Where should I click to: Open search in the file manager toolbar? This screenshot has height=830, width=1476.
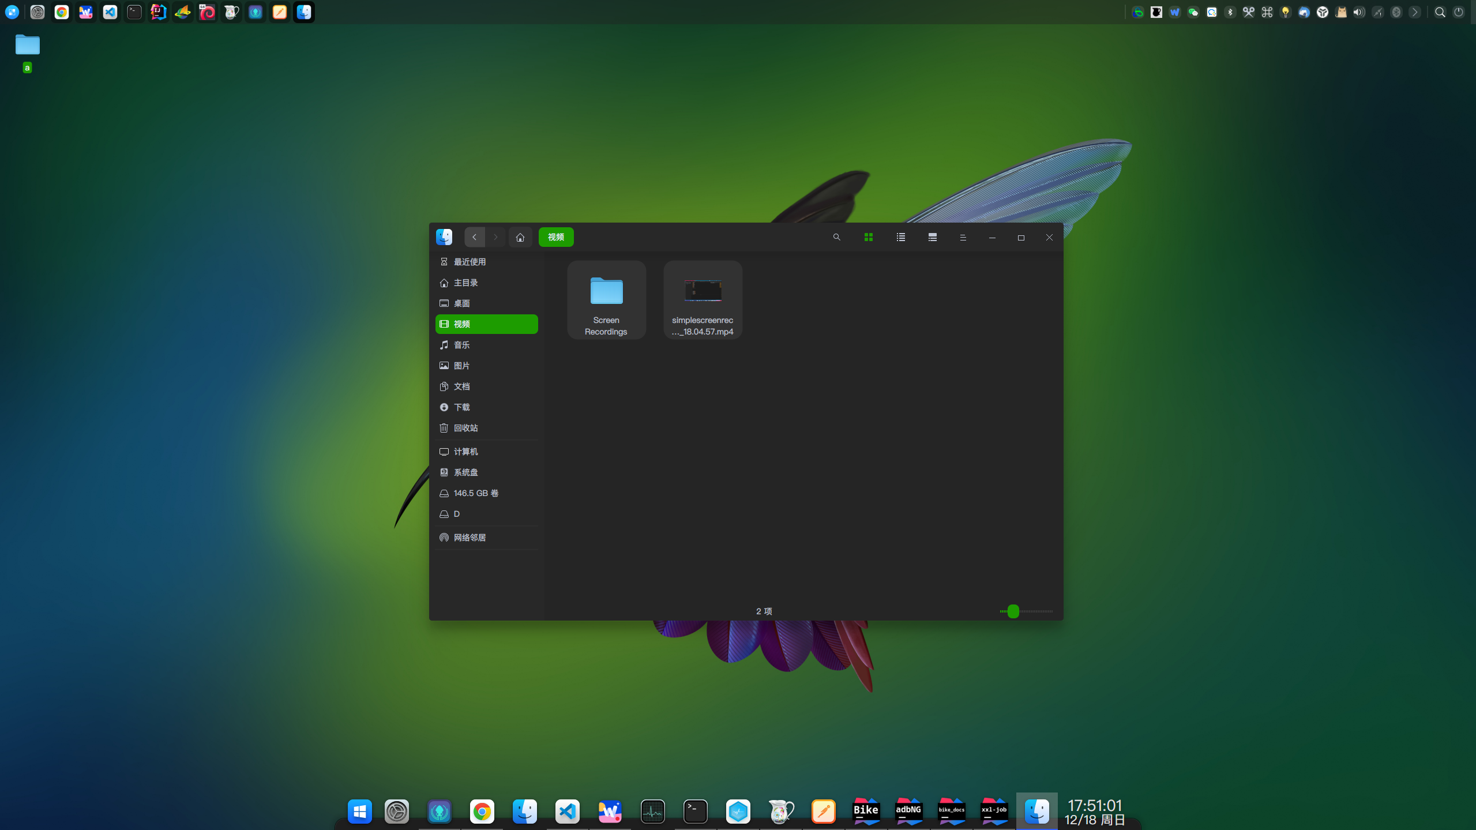836,237
